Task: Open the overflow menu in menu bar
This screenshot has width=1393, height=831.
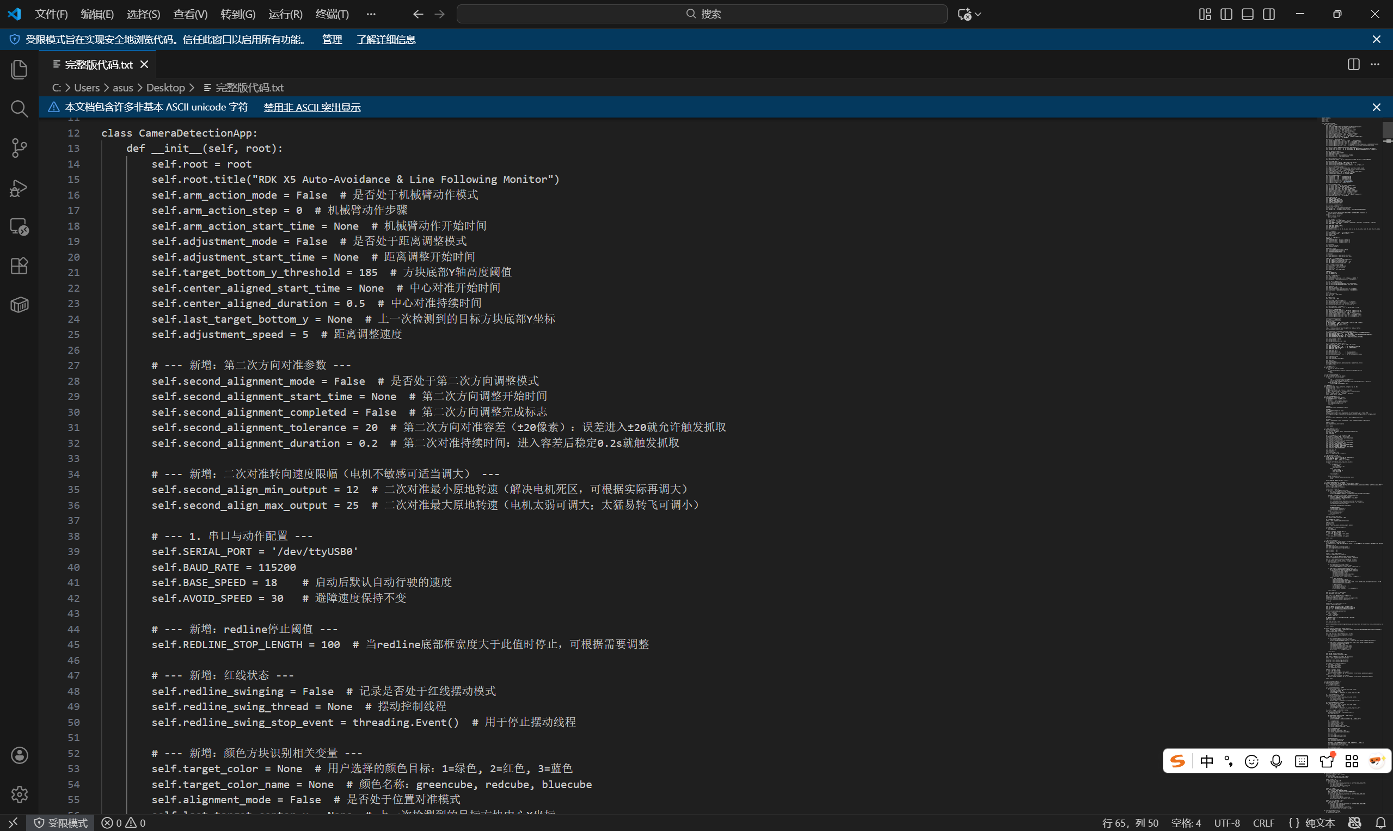Action: pos(371,14)
